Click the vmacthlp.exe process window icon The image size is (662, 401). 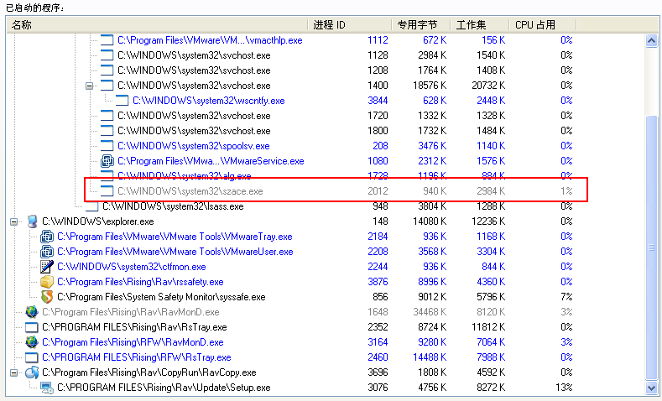tap(107, 40)
